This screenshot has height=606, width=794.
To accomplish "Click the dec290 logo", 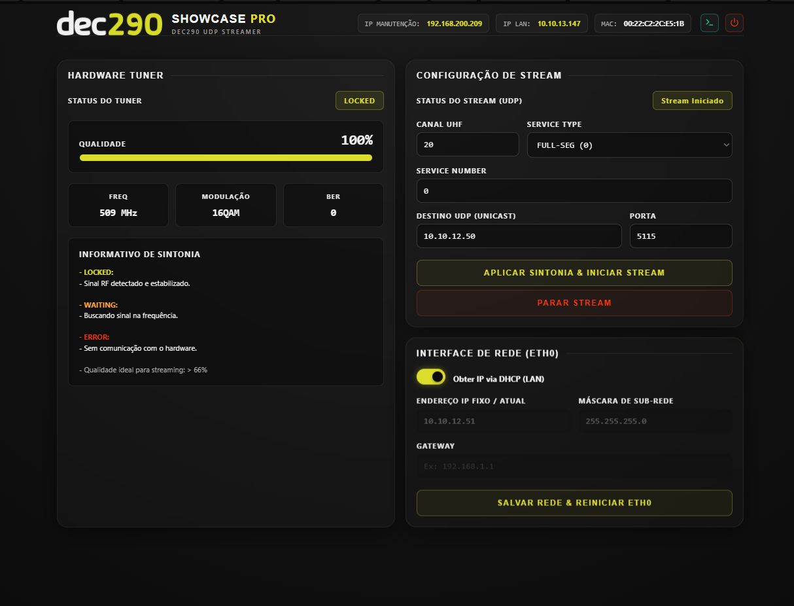I will (109, 23).
